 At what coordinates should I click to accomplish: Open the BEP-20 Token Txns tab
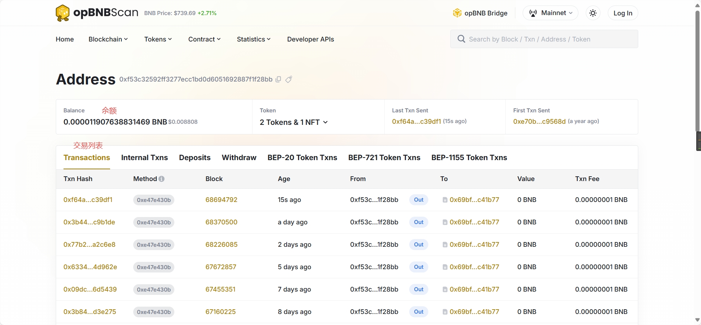click(302, 158)
